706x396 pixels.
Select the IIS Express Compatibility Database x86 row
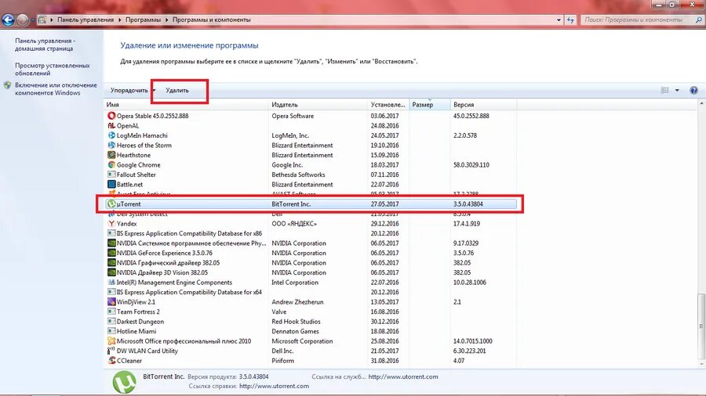[x=310, y=233]
